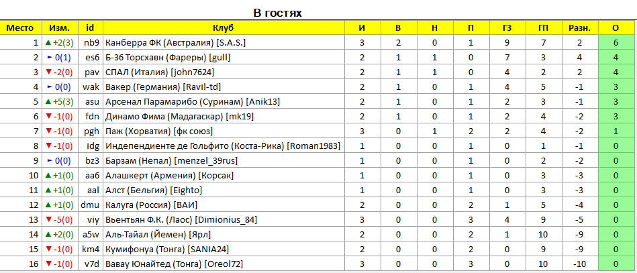Click red down arrow for Вавау Юнайтед
Viewport: 637px width, 273px height.
pyautogui.click(x=48, y=264)
